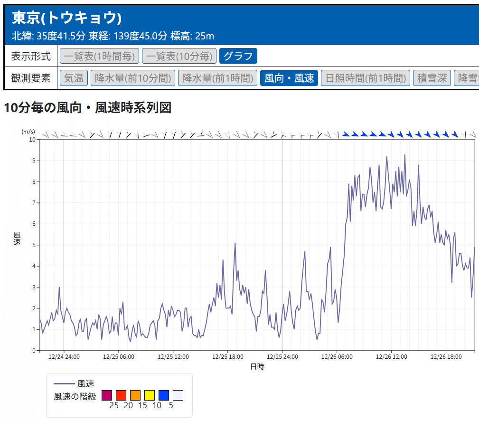
Task: Click the magenta 25 m/s wind class swatch
Action: [106, 395]
